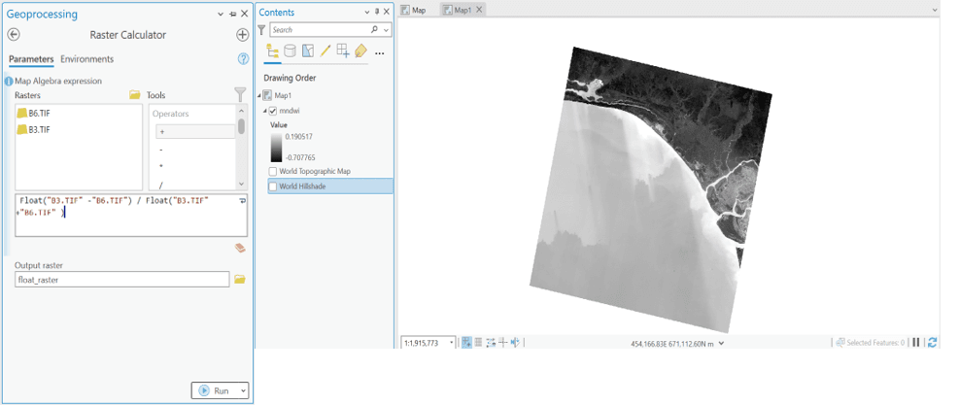Insert the B6.TIF raster into expression
959x405 pixels.
[x=39, y=114]
